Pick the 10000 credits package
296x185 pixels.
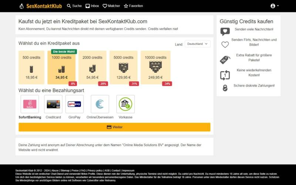pyautogui.click(x=155, y=67)
